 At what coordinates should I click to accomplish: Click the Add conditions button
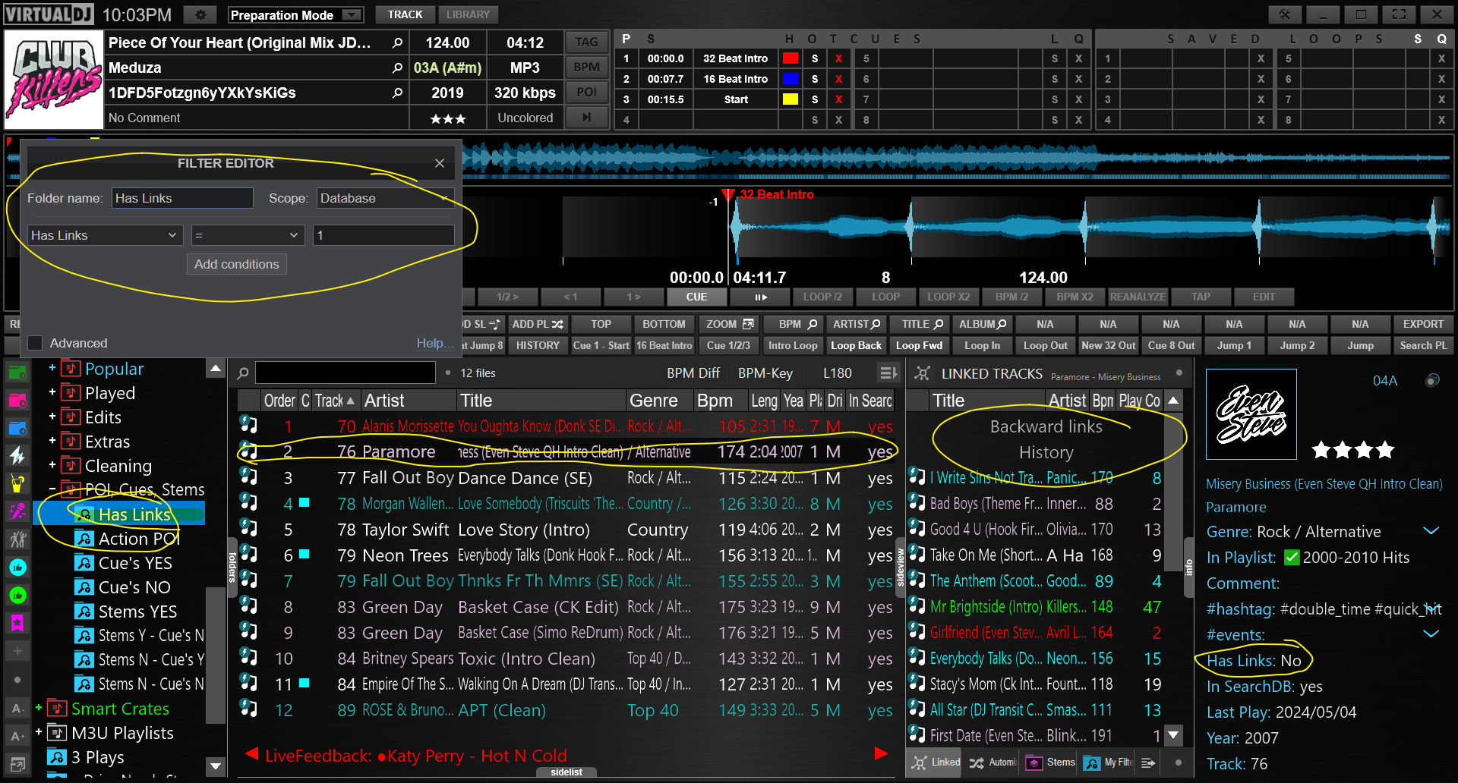236,264
